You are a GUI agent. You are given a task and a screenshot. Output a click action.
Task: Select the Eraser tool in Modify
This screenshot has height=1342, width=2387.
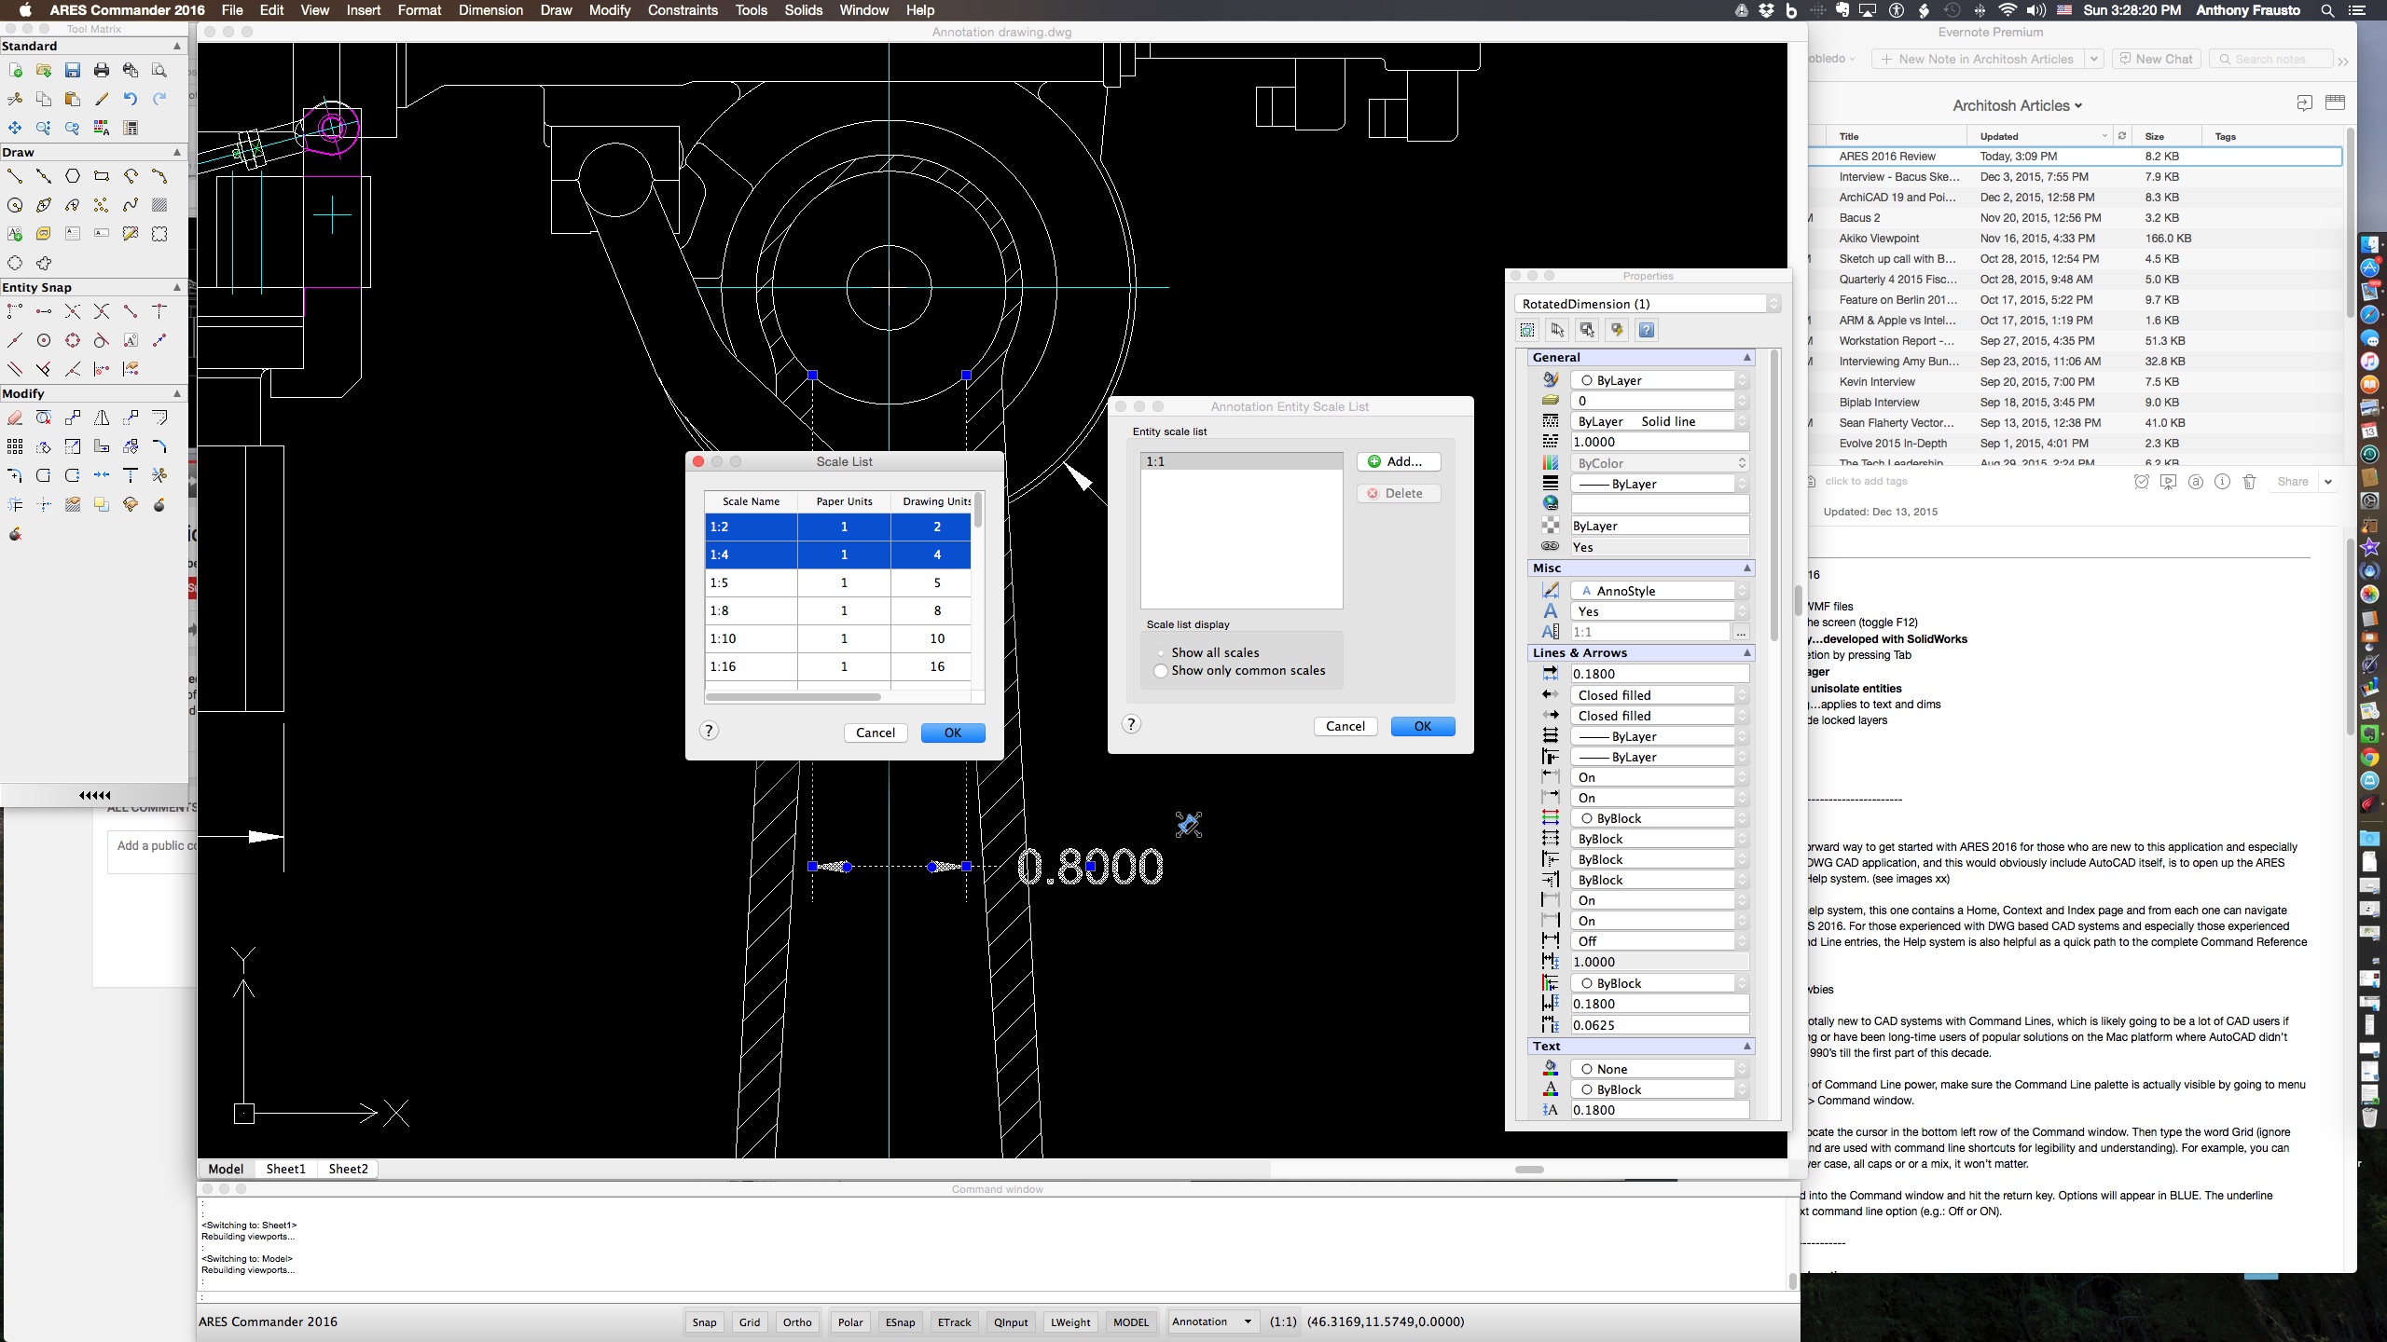point(15,418)
